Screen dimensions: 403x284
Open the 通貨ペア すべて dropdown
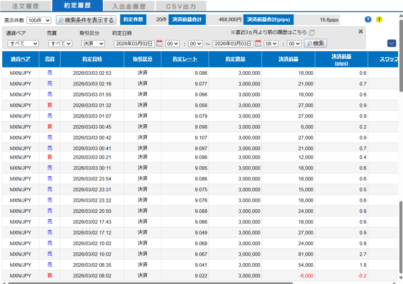pyautogui.click(x=23, y=44)
